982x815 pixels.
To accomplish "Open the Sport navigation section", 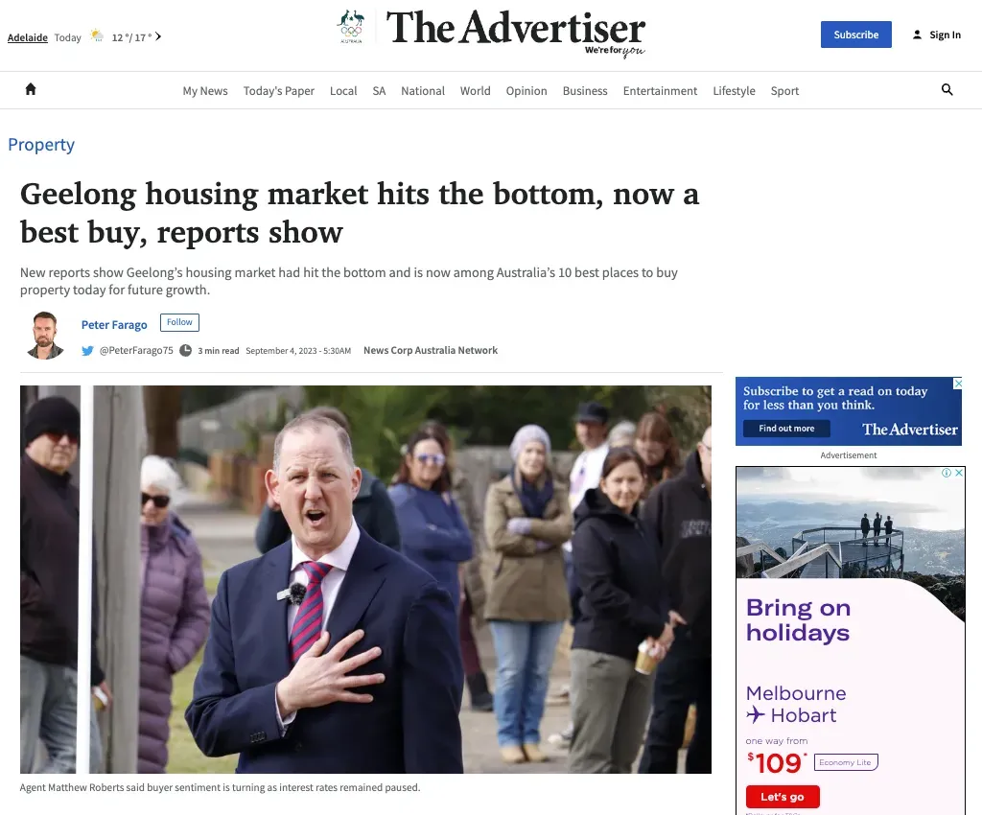I will pos(784,91).
